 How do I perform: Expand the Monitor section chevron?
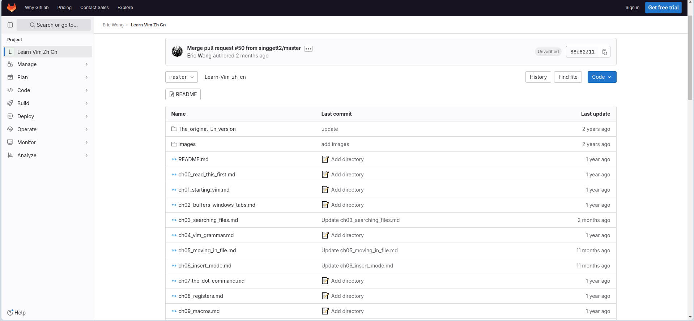[86, 142]
